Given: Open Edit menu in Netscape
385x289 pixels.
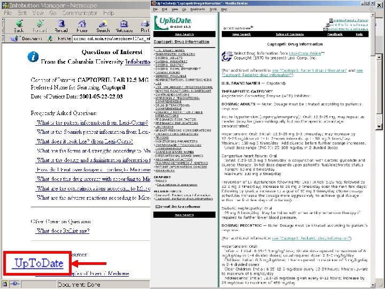Looking at the screenshot, I should (x=22, y=13).
